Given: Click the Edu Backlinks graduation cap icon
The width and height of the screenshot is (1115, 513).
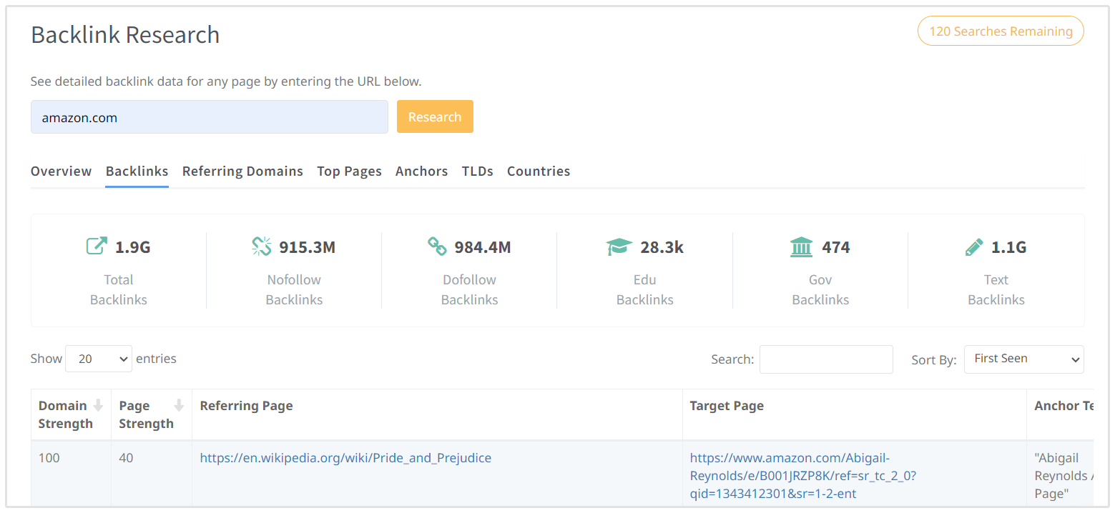Looking at the screenshot, I should pos(619,247).
